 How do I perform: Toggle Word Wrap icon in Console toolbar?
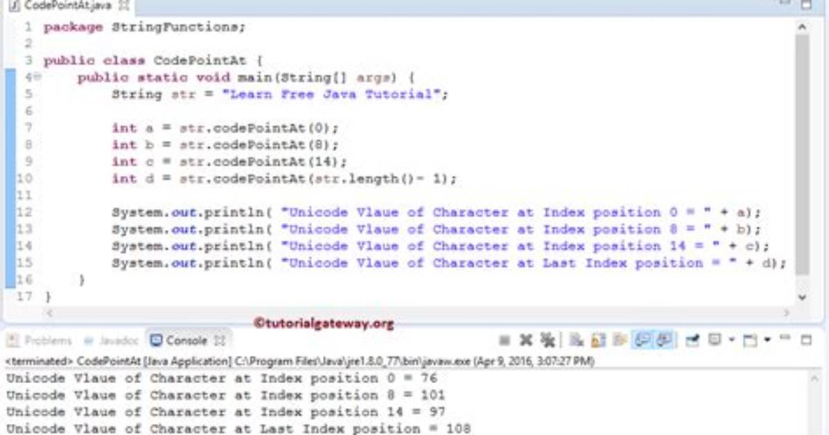pos(620,340)
